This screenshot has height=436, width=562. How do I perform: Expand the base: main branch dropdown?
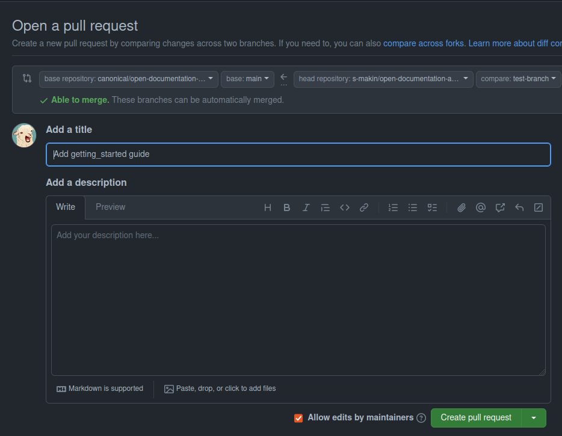[x=247, y=79]
